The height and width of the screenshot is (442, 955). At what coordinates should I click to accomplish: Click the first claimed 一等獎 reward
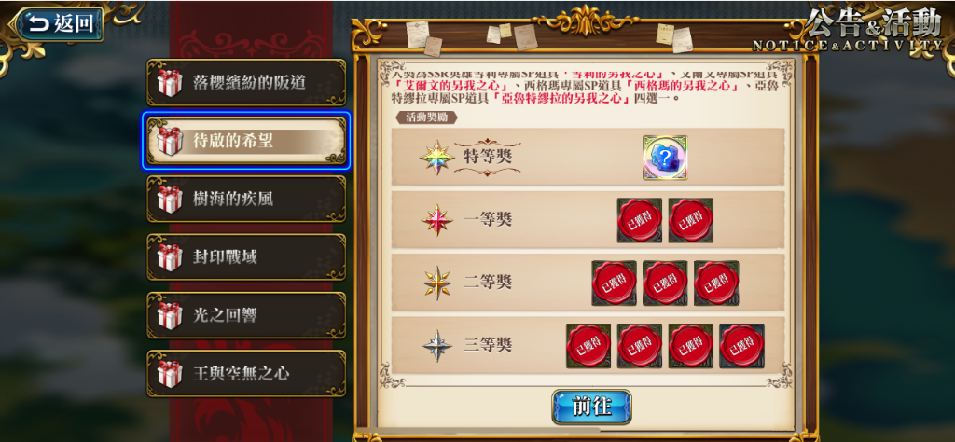(640, 220)
